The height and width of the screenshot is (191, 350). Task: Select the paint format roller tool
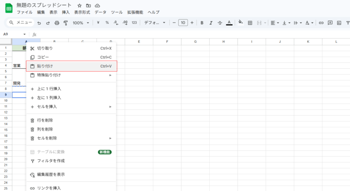click(x=66, y=23)
